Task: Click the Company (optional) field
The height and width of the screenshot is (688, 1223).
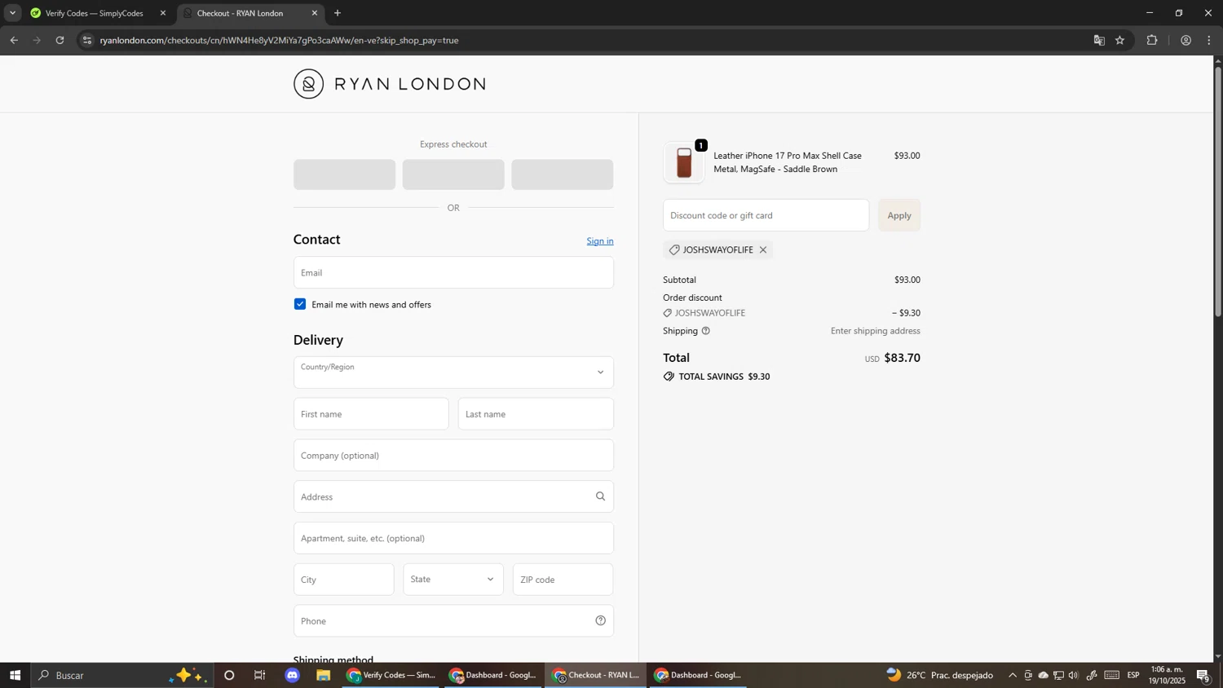Action: point(453,456)
